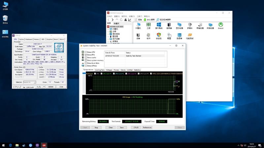Refresh the AIDA64 page
The width and height of the screenshot is (264, 148).
coord(121,20)
